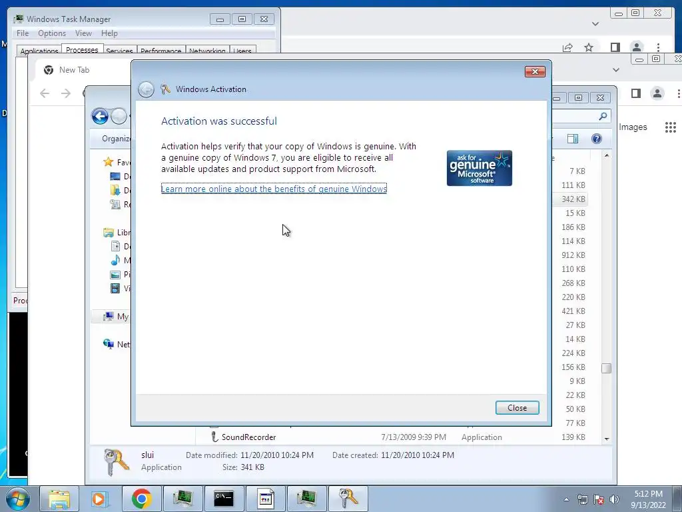Bookmark page with Chrome star icon
The image size is (682, 512).
pos(589,47)
